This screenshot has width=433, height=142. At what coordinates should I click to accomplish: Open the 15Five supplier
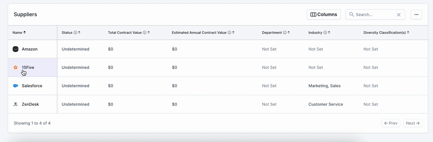point(28,68)
